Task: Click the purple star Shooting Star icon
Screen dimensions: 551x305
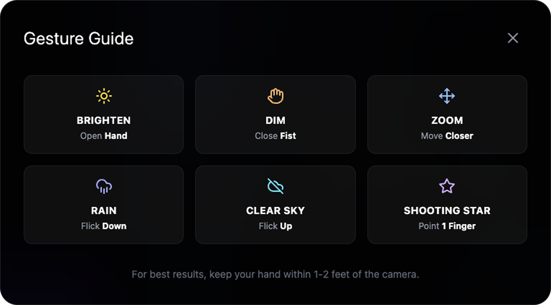Action: [x=447, y=186]
